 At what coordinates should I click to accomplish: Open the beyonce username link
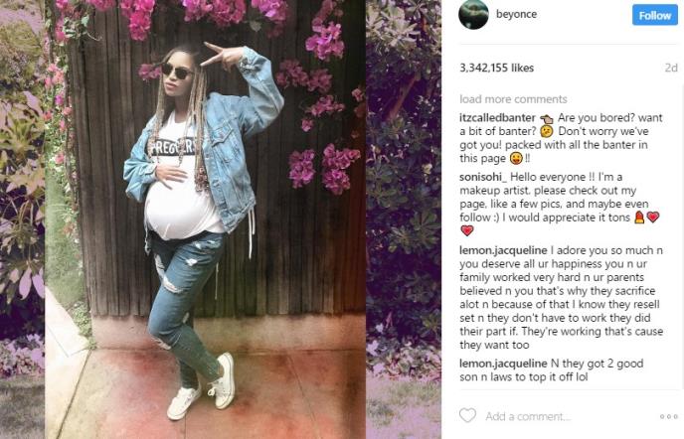(x=517, y=14)
